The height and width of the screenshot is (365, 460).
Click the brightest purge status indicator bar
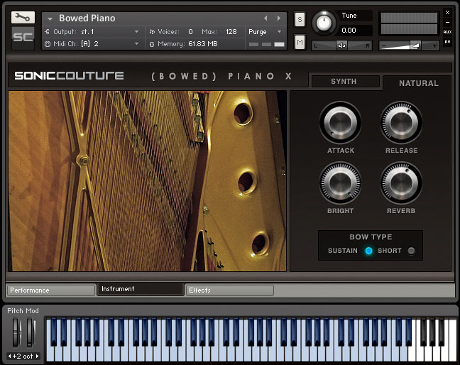pos(279,44)
